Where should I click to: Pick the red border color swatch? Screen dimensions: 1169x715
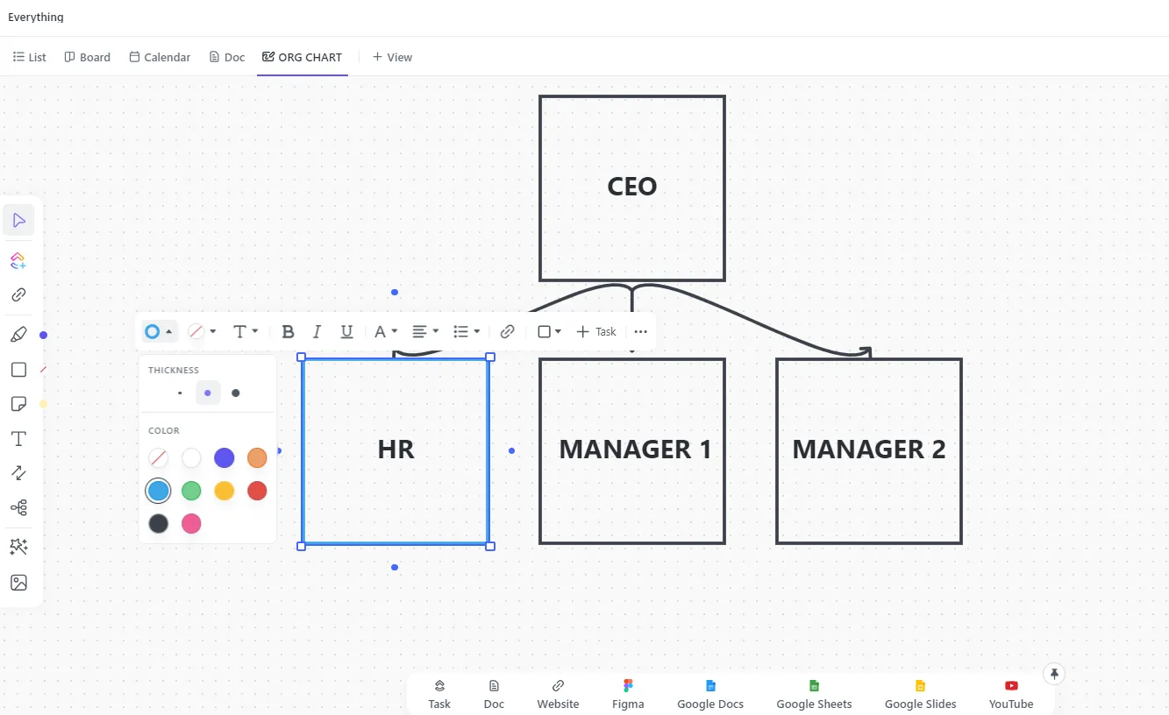tap(257, 491)
